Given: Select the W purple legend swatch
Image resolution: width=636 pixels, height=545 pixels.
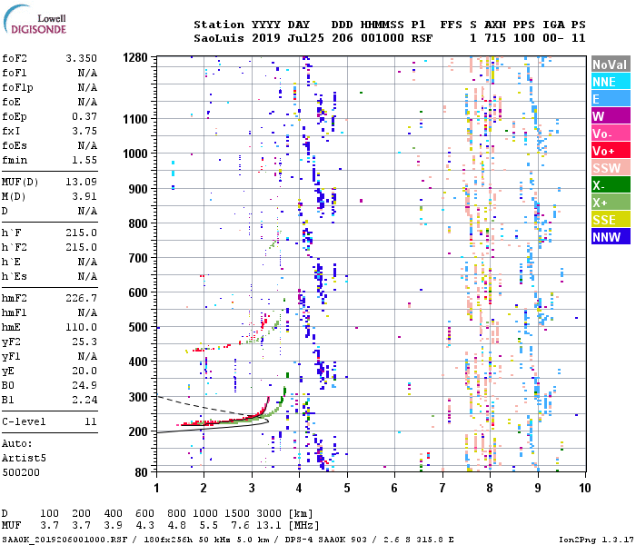Looking at the screenshot, I should tap(611, 116).
